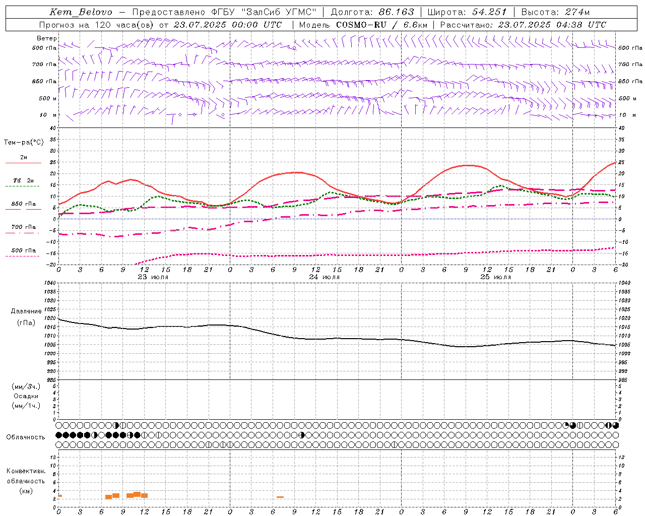The width and height of the screenshot is (645, 516).
Task: Click the (мм/1ч.) precipitation unit label
Action: tap(26, 406)
